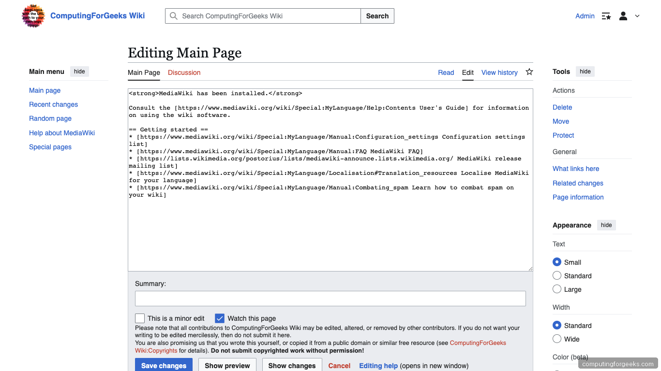
Task: Expand the user account dropdown chevron
Action: 637,16
